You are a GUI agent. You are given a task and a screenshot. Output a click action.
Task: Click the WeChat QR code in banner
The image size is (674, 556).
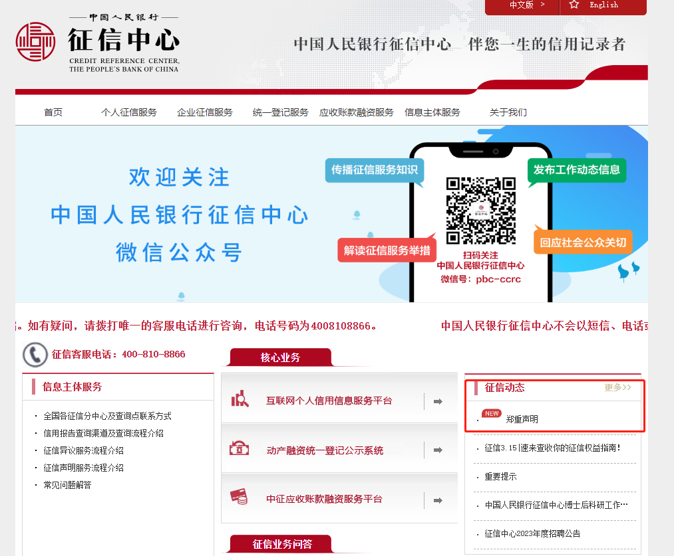coord(480,211)
